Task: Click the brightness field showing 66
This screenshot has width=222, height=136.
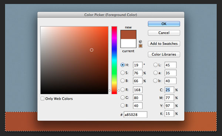Action: 138,81
